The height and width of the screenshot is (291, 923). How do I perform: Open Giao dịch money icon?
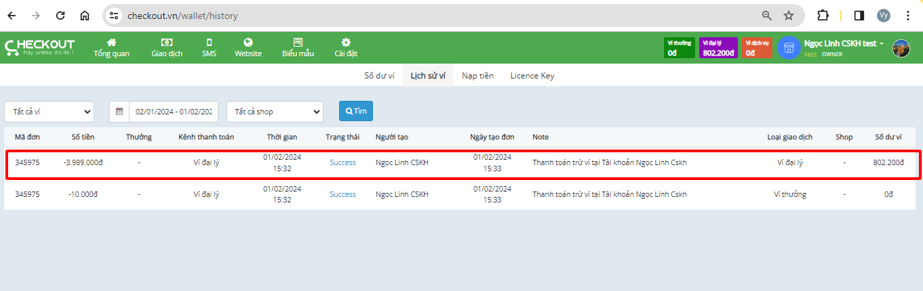click(166, 42)
